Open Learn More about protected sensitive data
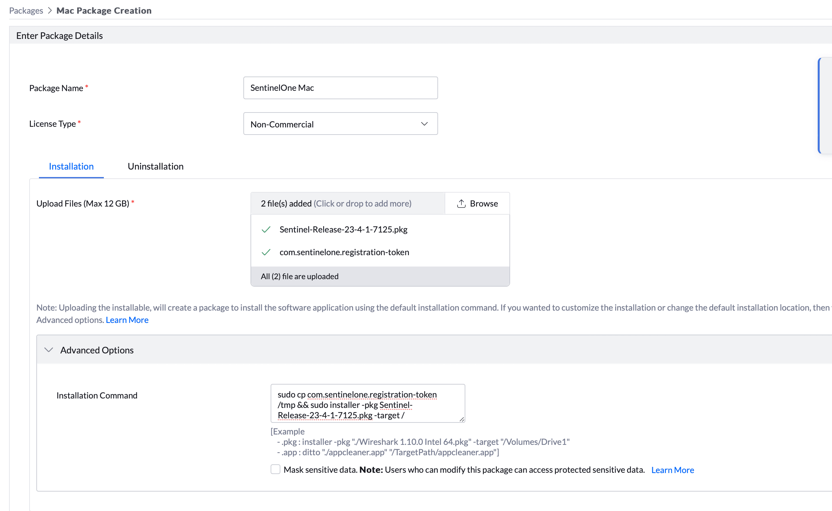 672,469
